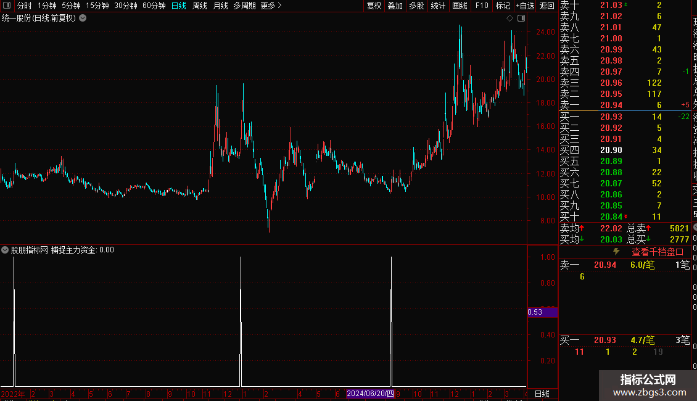
Task: Click the 总买 volume 2777
Action: click(679, 239)
